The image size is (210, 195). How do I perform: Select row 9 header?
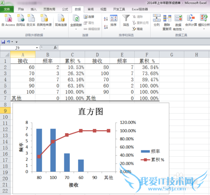tap(5, 111)
